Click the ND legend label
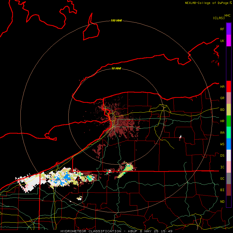 click(x=222, y=202)
